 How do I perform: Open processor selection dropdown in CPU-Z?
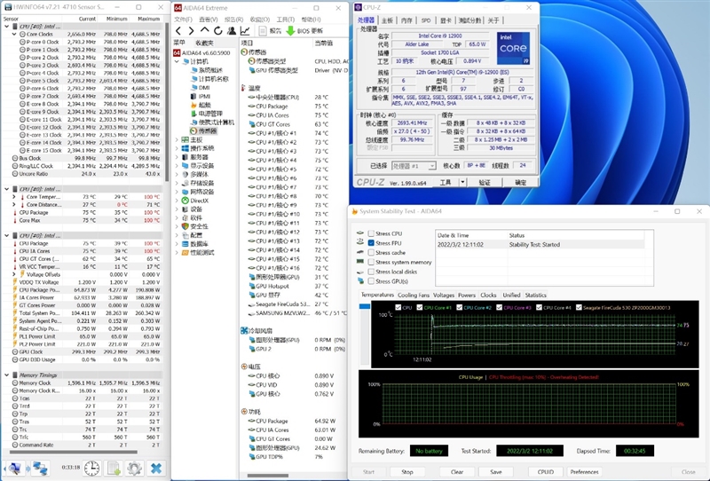click(x=431, y=166)
